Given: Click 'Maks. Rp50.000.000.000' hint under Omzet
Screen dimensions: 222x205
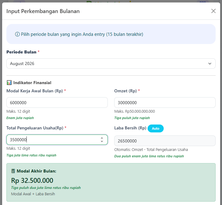Looking at the screenshot, I should tap(135, 111).
